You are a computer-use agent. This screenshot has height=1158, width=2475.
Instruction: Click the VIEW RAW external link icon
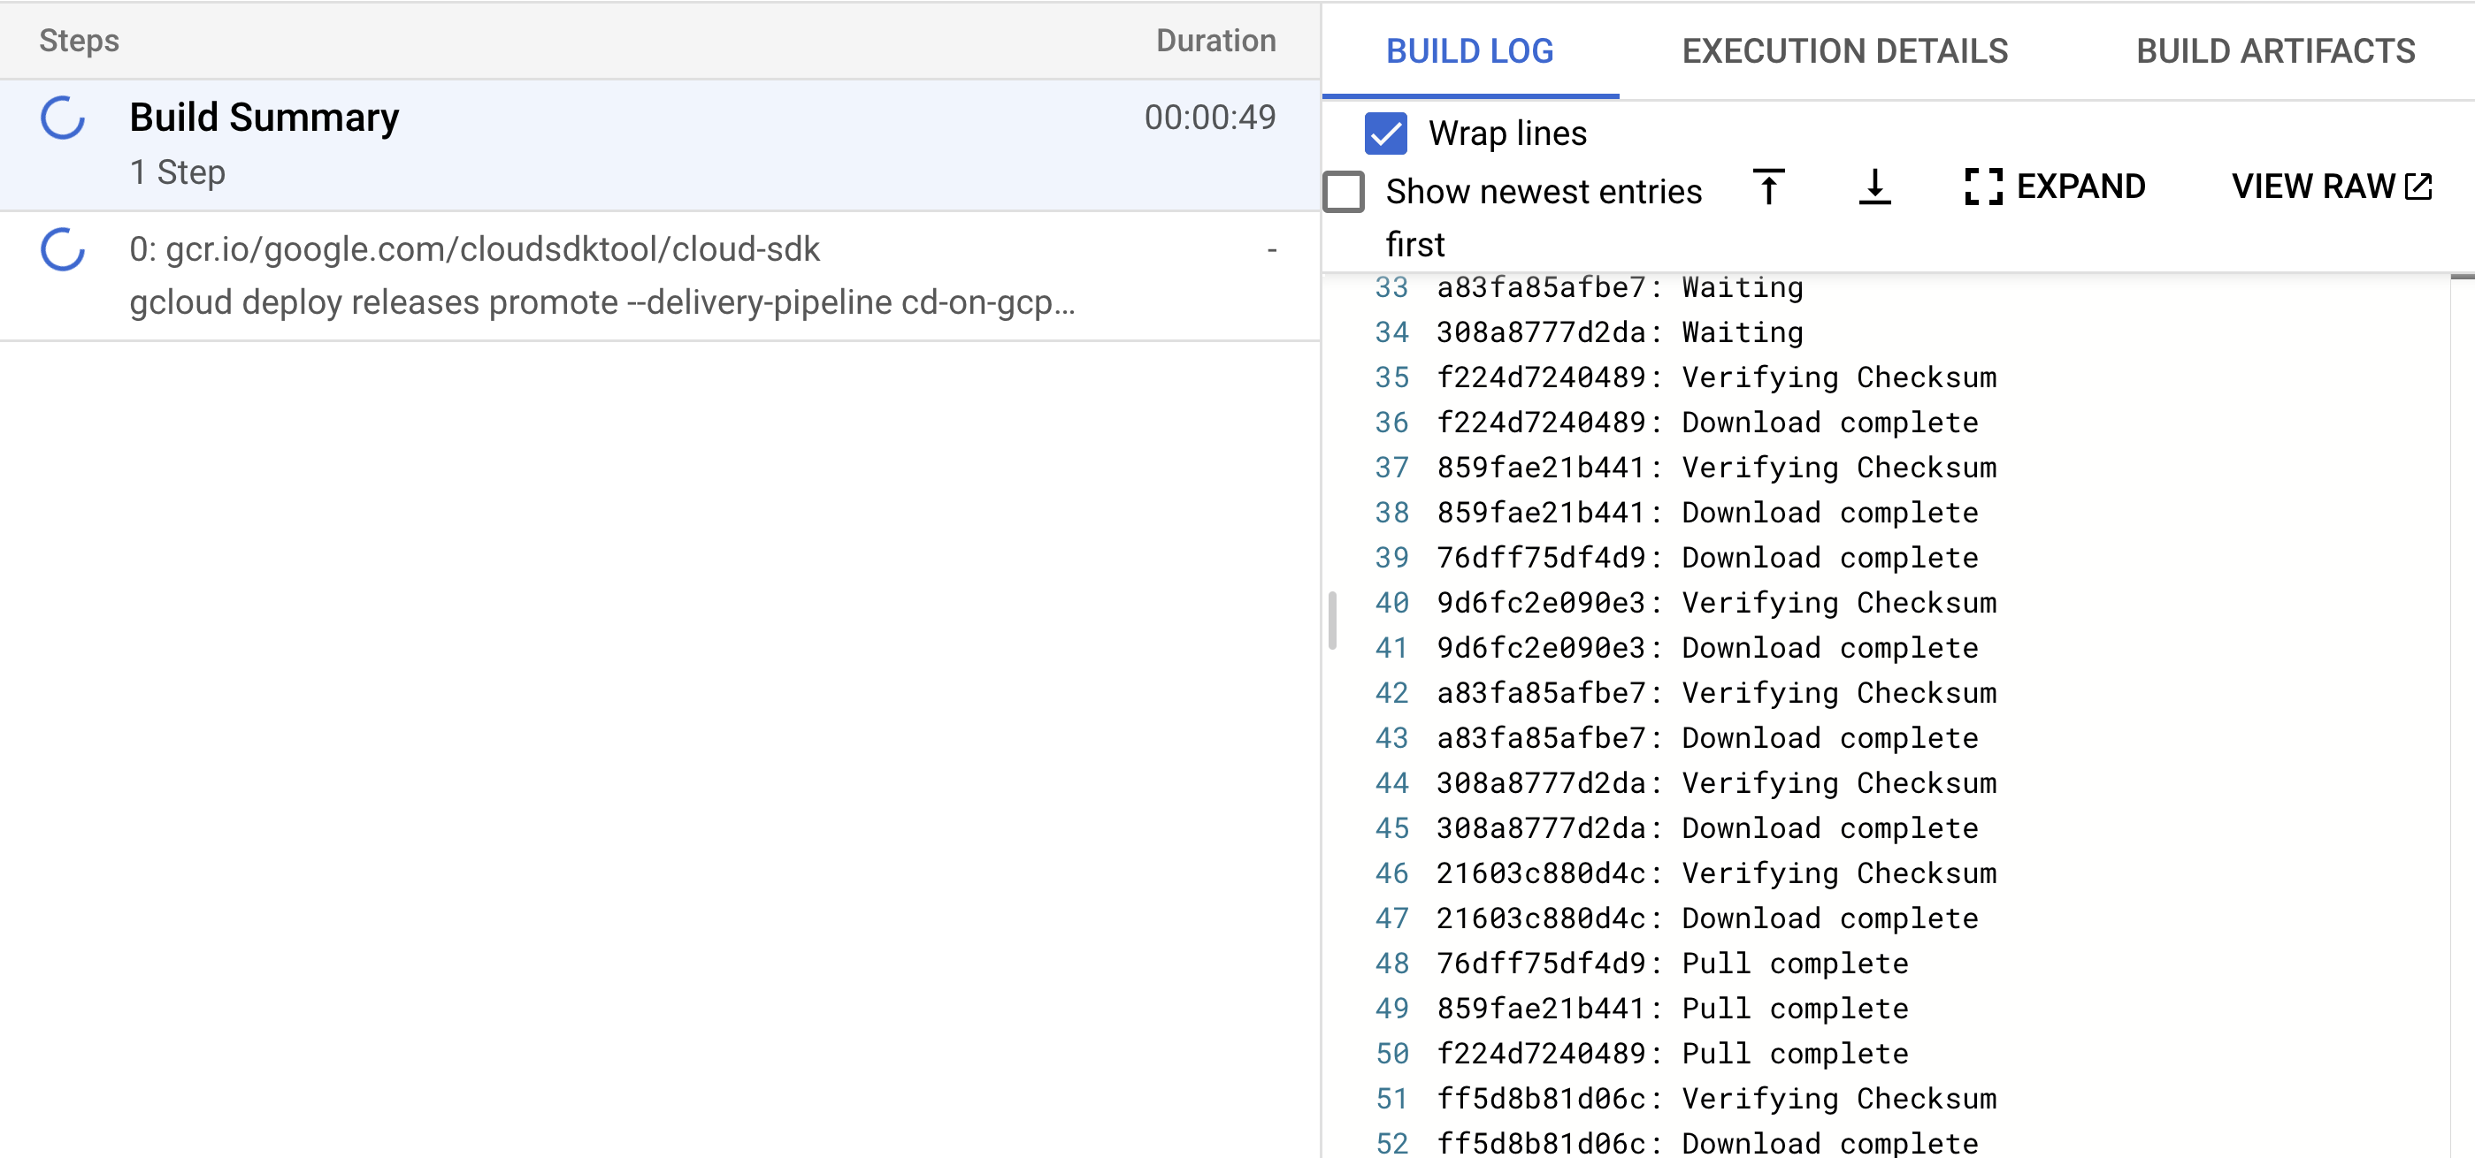(x=2418, y=187)
